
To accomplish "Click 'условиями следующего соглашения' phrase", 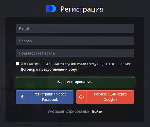I will (99, 64).
